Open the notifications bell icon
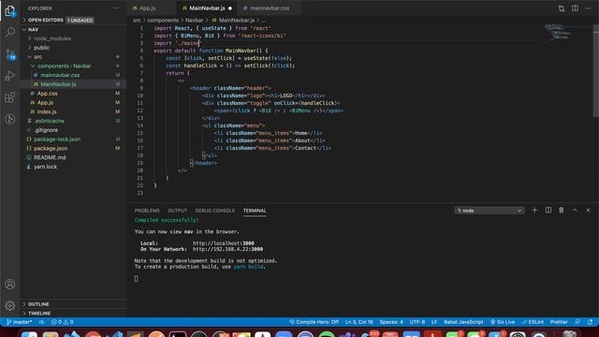599x337 pixels. (591, 322)
